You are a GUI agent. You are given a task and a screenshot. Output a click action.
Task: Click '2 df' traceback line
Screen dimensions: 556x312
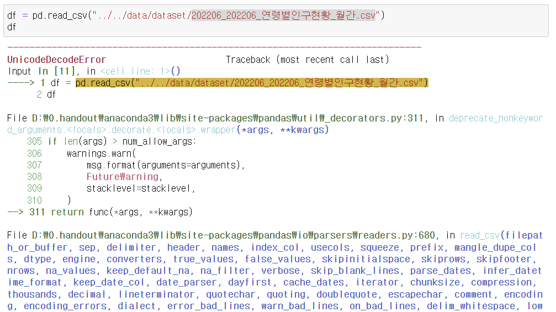click(46, 94)
